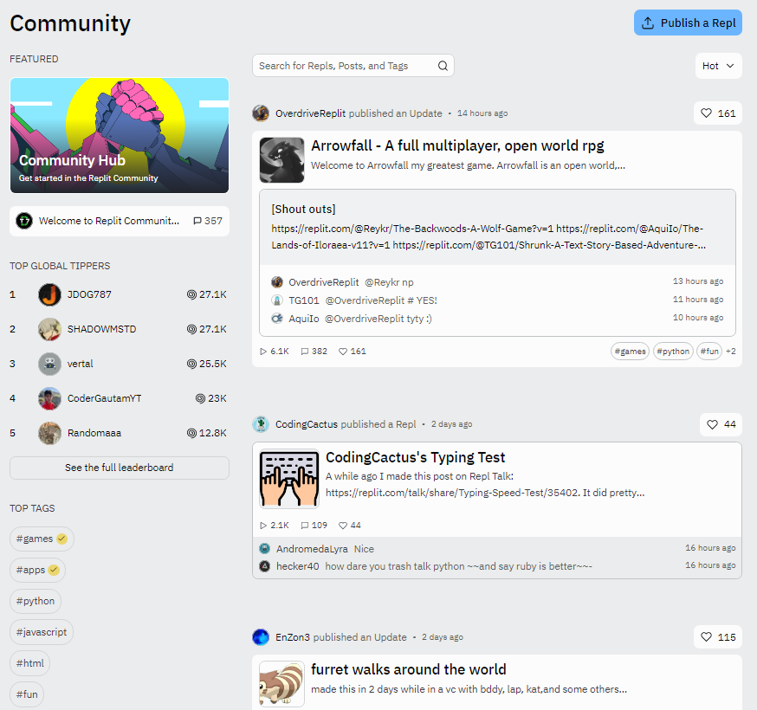757x710 pixels.
Task: Click the CoderGautamYT username
Action: [104, 398]
